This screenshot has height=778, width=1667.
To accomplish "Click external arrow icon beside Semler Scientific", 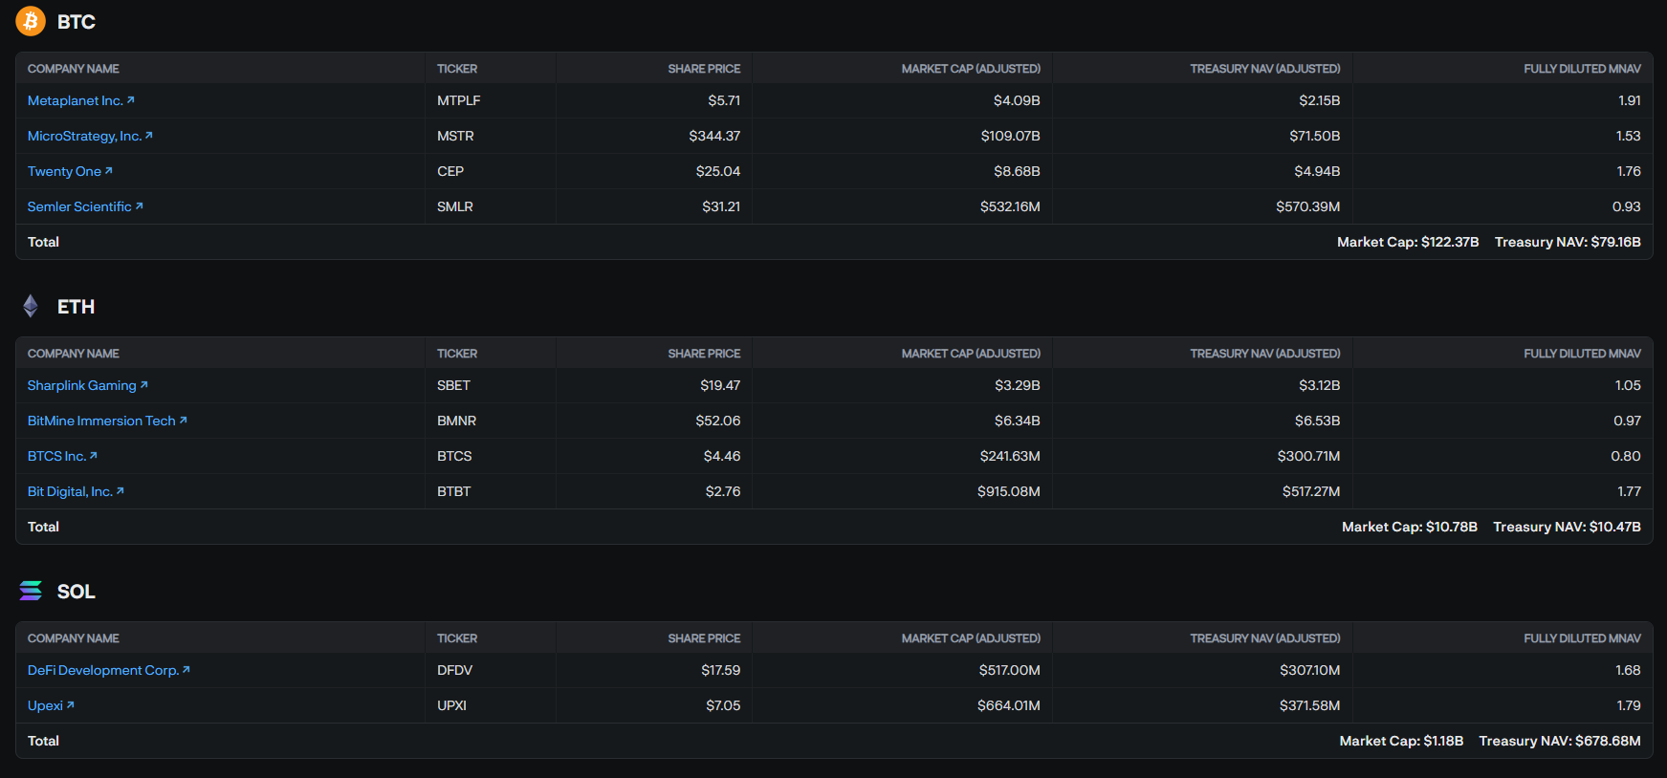I will pyautogui.click(x=139, y=205).
